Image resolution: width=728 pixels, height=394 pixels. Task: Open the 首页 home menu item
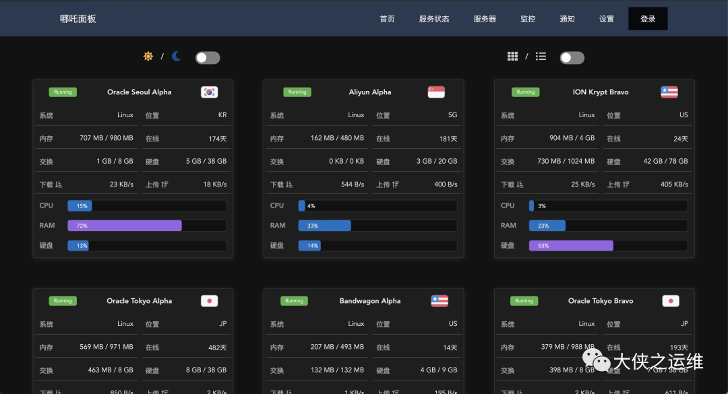point(387,19)
